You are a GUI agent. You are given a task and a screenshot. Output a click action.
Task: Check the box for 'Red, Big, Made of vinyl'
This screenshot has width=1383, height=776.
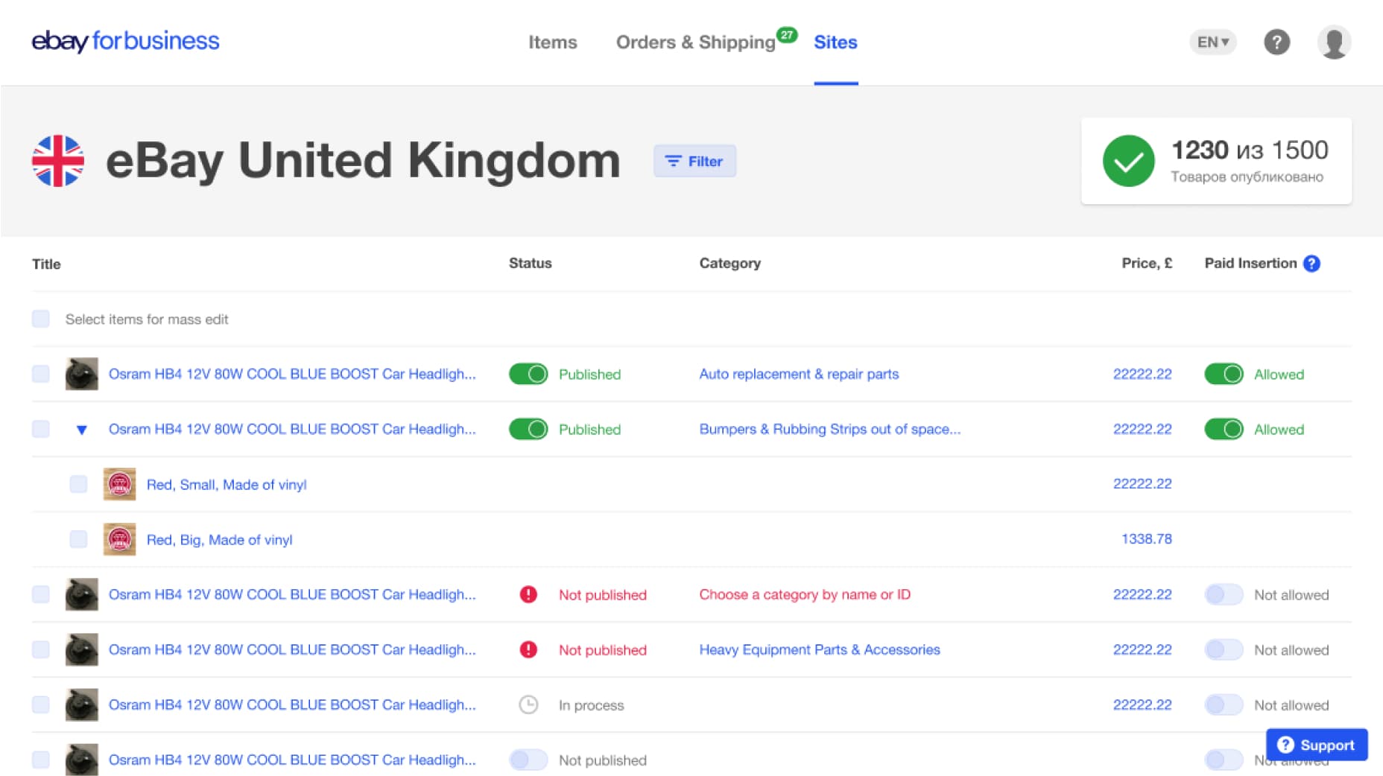[x=78, y=539]
